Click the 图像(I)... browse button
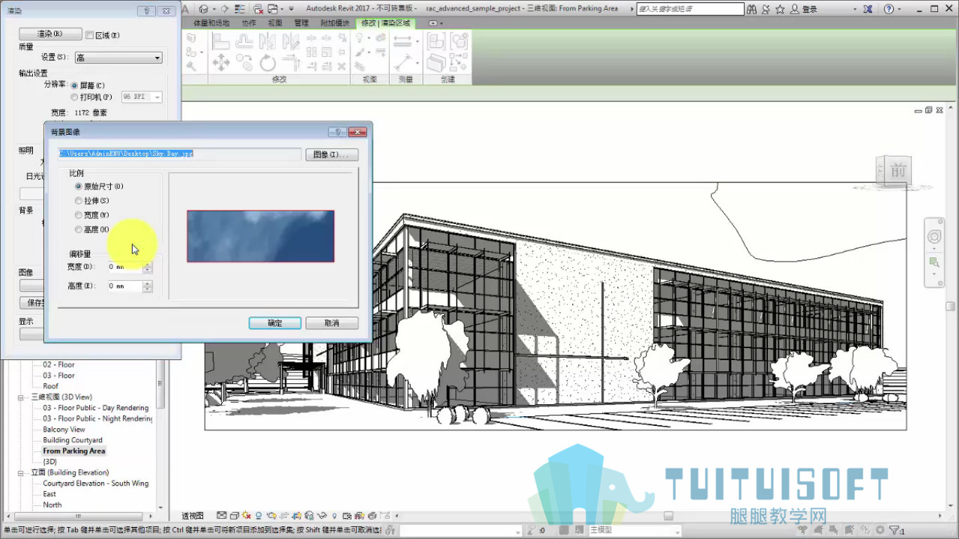Viewport: 959px width, 539px height. (332, 154)
